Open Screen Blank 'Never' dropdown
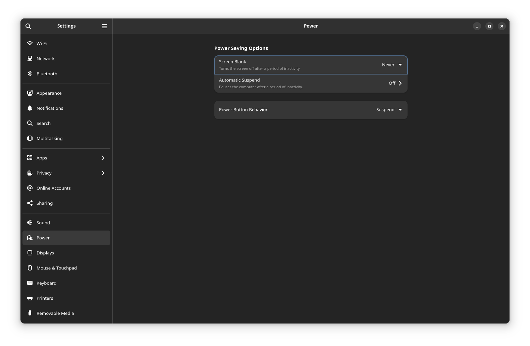Image resolution: width=530 pixels, height=346 pixels. click(x=392, y=65)
